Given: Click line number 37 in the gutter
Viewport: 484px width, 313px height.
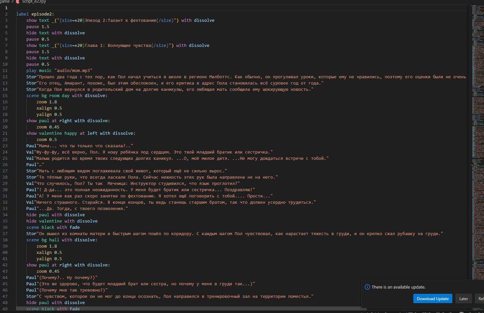Looking at the screenshot, I should point(6,233).
